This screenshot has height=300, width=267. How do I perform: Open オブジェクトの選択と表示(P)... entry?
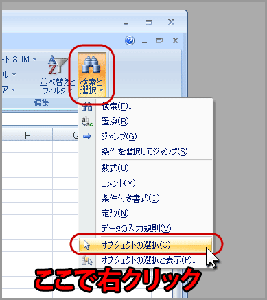[x=145, y=260]
